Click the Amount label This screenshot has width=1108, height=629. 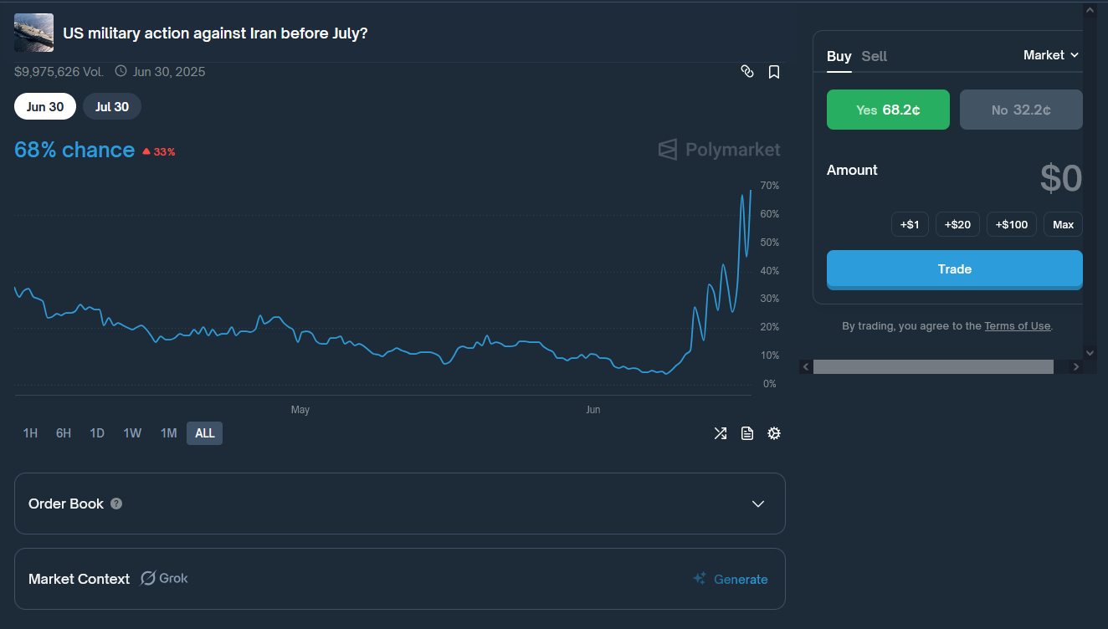click(852, 170)
